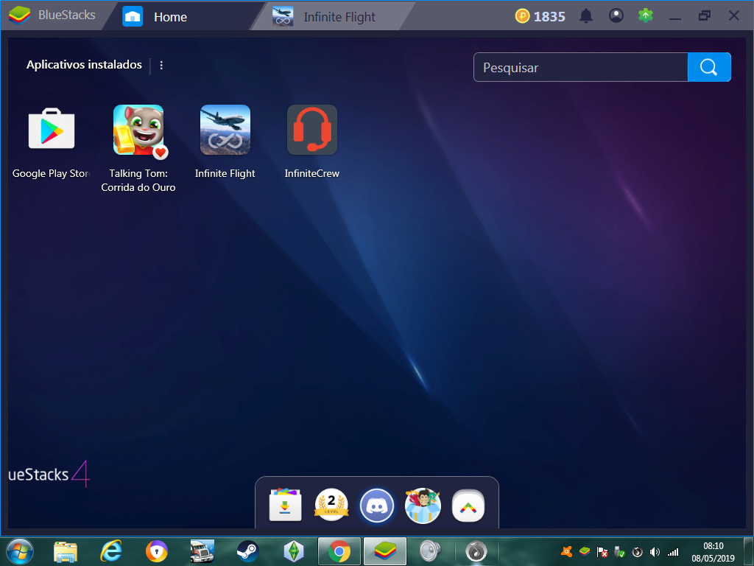Open Steam from the taskbar
This screenshot has height=566, width=754.
248,551
